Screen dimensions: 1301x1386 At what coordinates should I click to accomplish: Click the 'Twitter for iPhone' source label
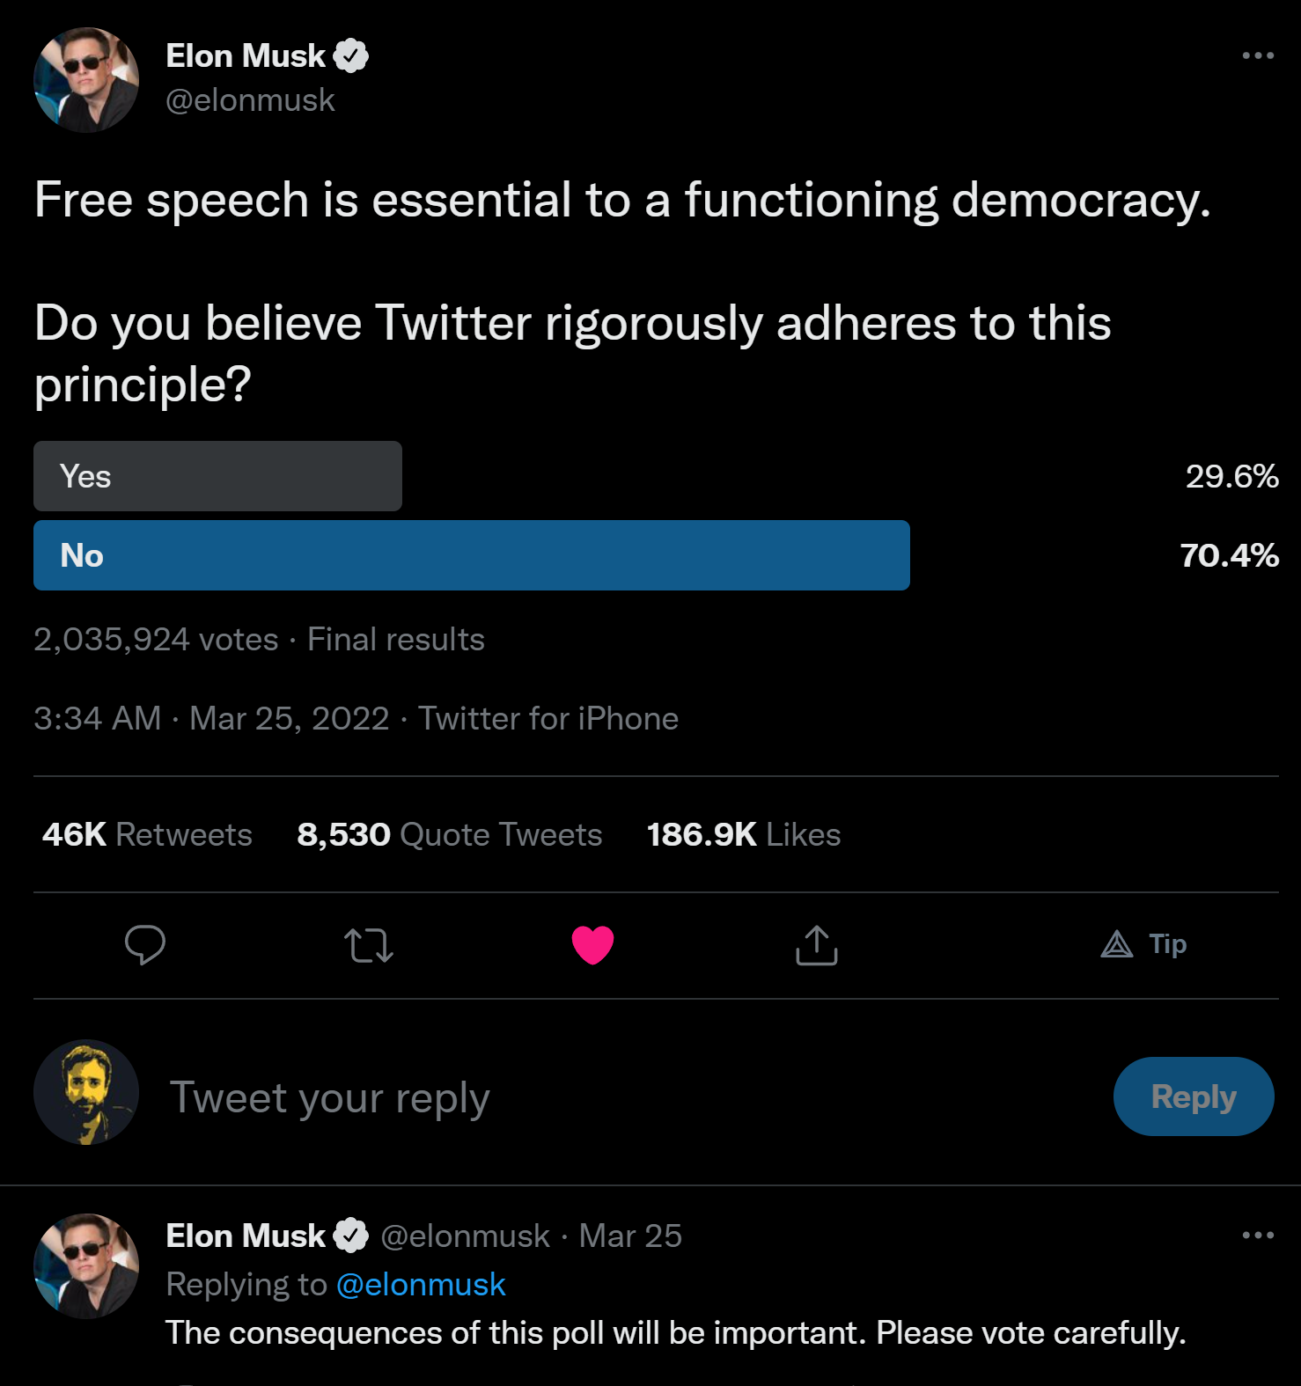(x=548, y=718)
